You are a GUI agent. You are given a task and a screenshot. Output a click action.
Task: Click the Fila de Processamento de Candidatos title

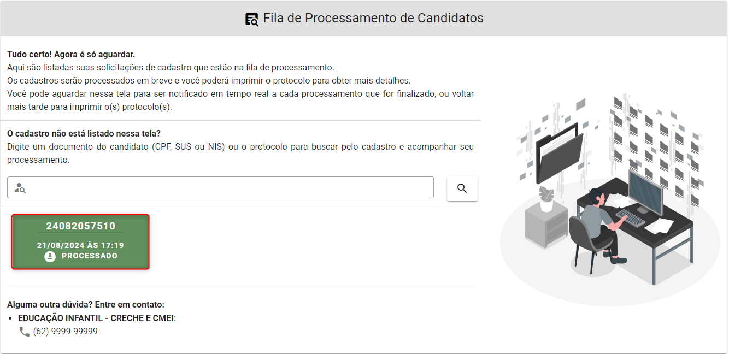(x=373, y=18)
